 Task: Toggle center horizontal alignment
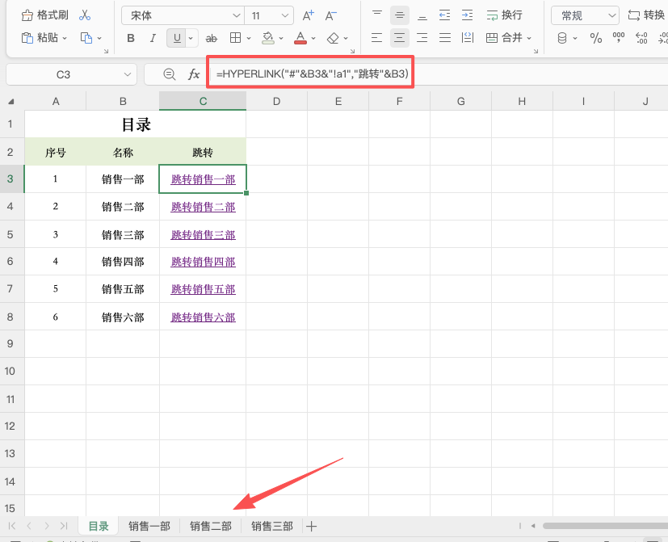[400, 38]
